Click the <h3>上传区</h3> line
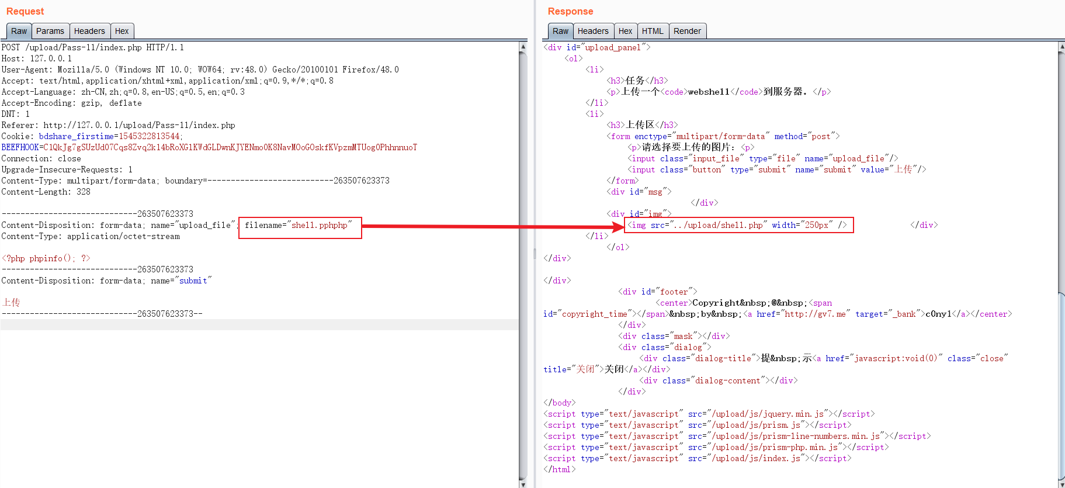1065x488 pixels. 643,125
